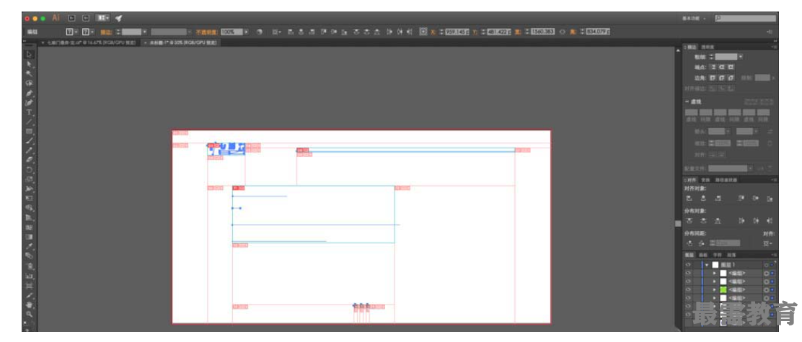The image size is (802, 342).
Task: Click the canvas vertical scrollbar thumb
Action: coord(678,223)
